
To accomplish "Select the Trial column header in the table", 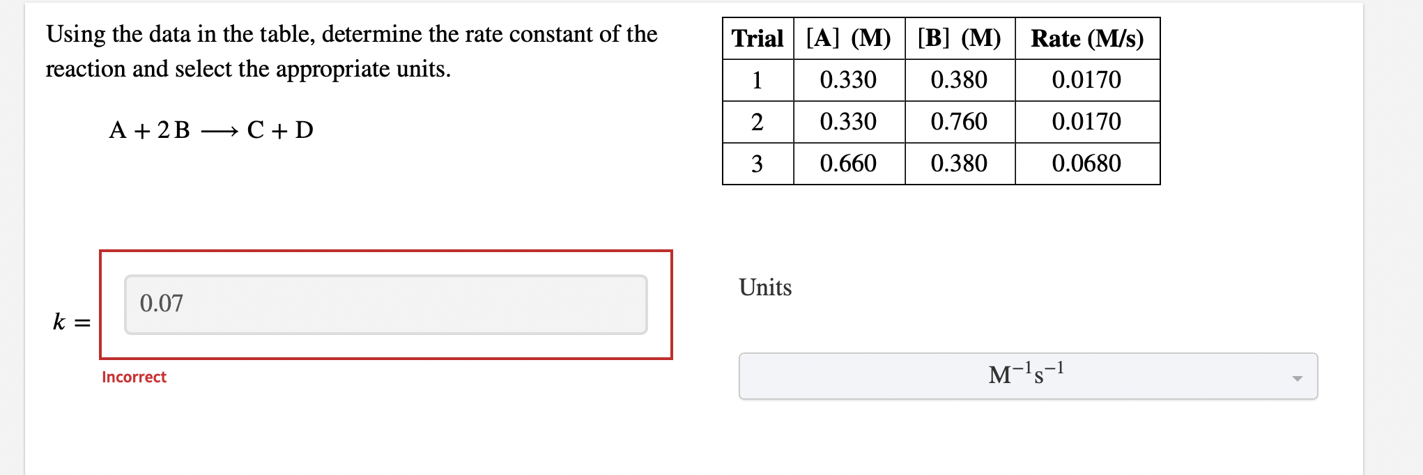I will point(757,39).
